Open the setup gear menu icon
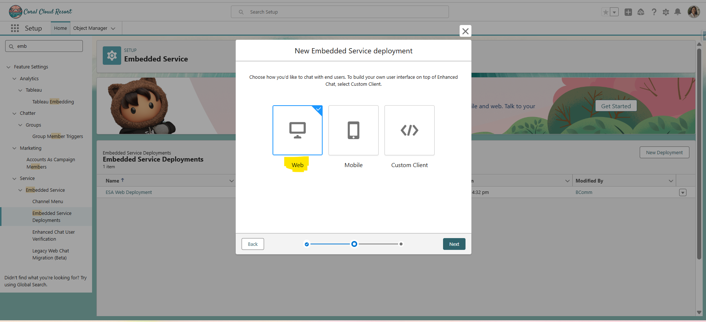Viewport: 706px width, 322px height. 666,12
